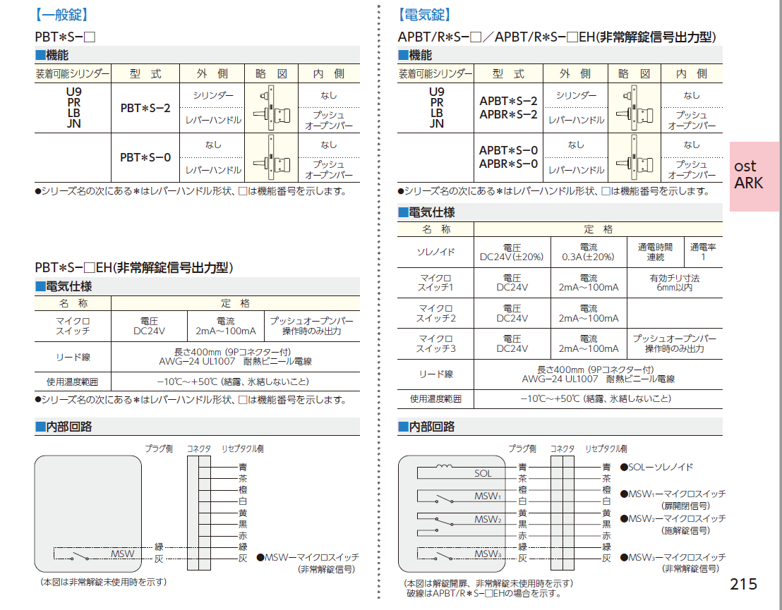Click the PBT*S-0 lock schematic diagram
Screen dimensions: 782x610
coord(271,157)
